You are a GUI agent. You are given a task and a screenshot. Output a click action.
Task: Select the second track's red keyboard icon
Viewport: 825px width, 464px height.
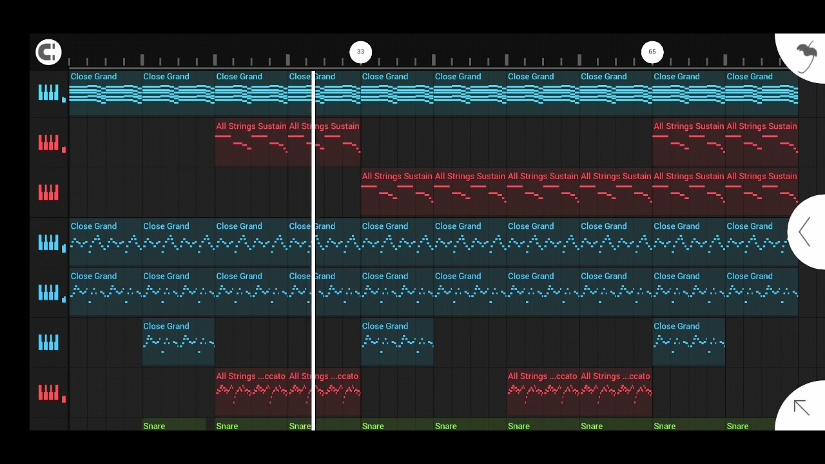pos(48,142)
